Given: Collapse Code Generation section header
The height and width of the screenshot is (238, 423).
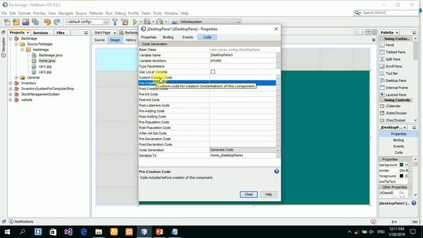Looking at the screenshot, I should tap(140, 44).
